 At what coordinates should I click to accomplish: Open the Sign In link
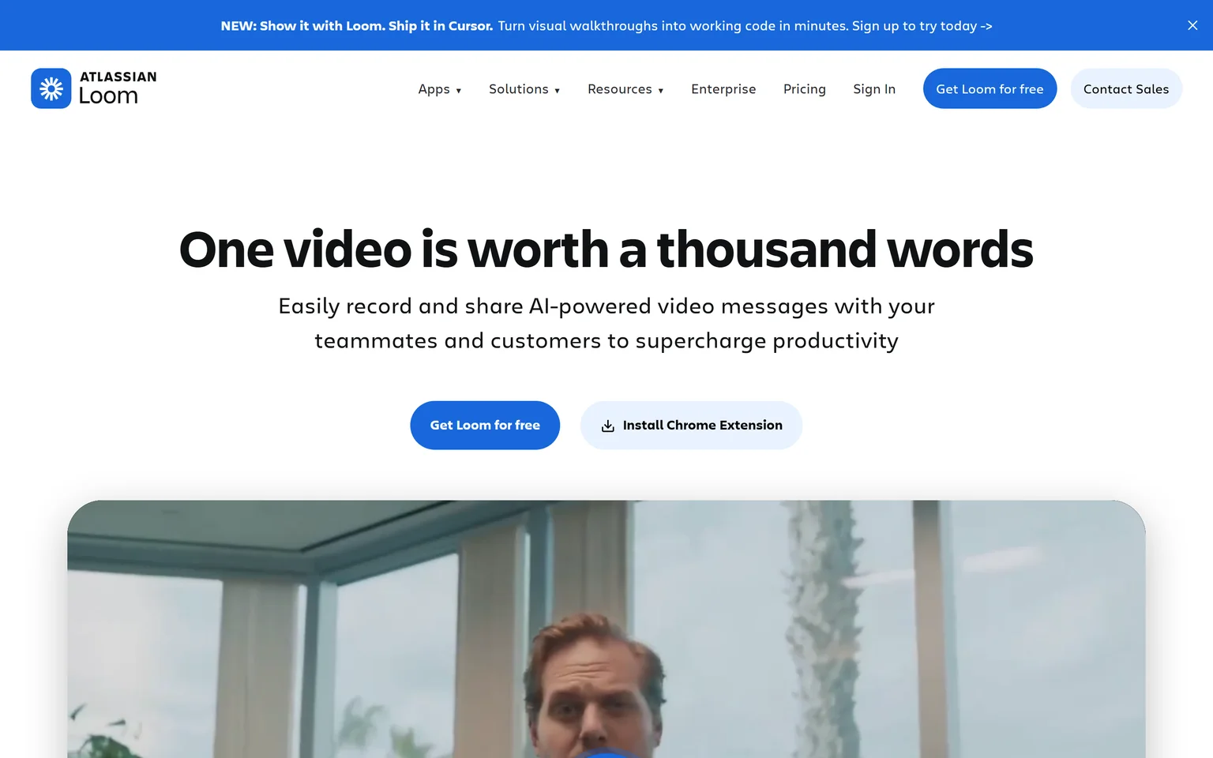874,89
